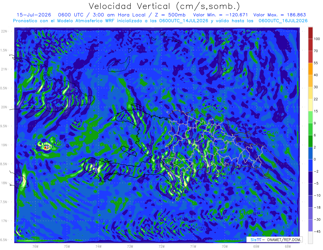
Task: Pick the yellow colorbar band between 22 and 30
Action: point(310,93)
